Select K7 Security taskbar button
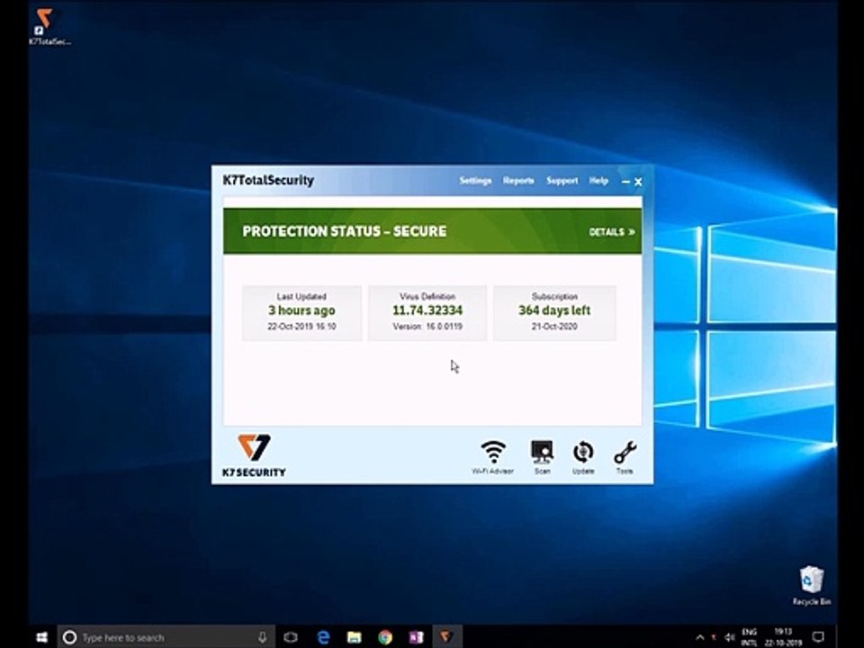 (447, 637)
